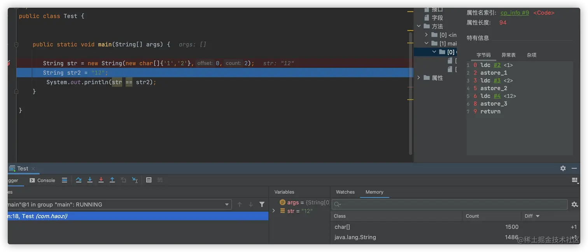Screen dimensions: 588x252
Task: Toggle code folding at main method line
Action: [16, 45]
